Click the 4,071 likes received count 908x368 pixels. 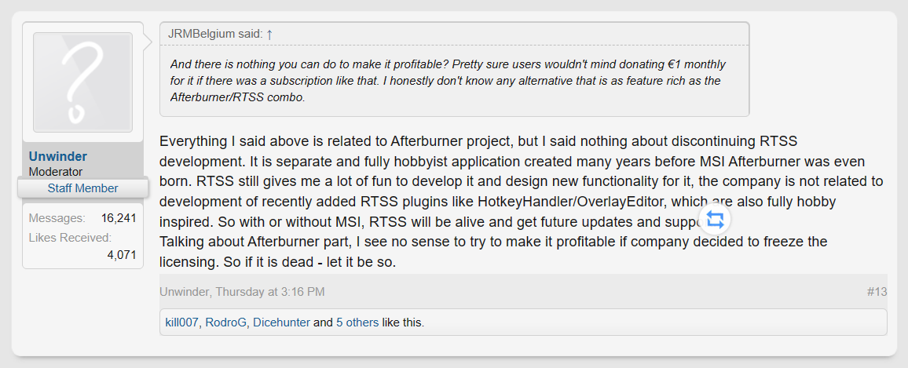[x=122, y=254]
